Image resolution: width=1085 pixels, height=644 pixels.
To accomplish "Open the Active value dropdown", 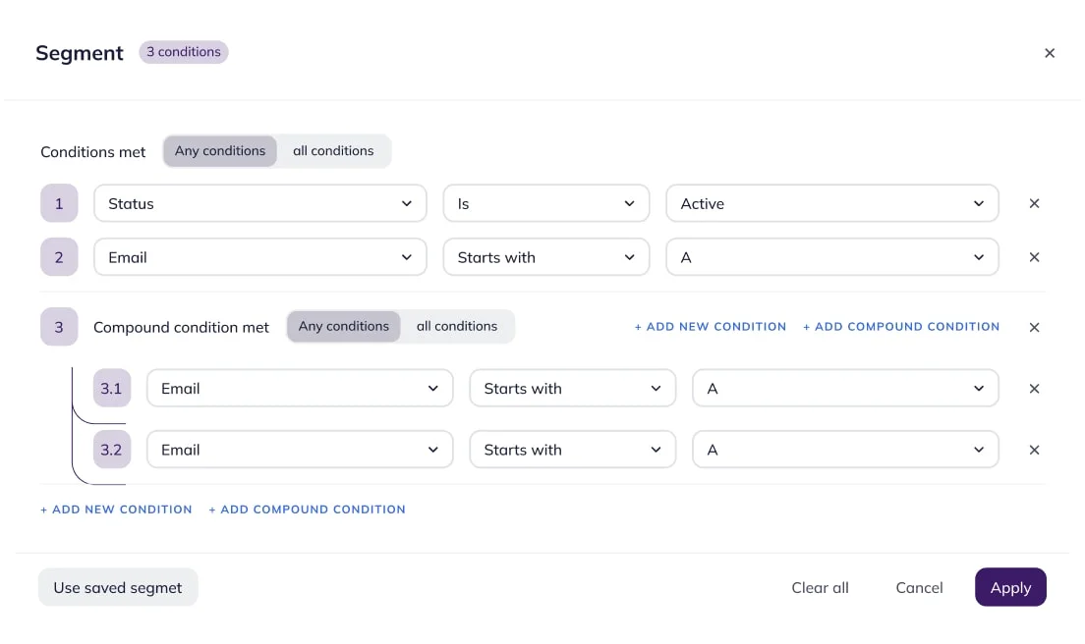I will (832, 204).
